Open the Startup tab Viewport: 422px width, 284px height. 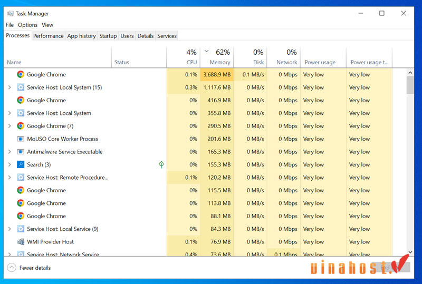(108, 36)
